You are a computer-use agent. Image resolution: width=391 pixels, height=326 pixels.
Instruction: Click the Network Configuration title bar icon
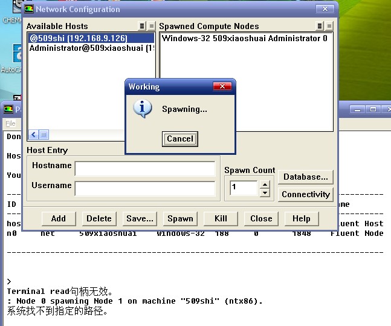29,9
